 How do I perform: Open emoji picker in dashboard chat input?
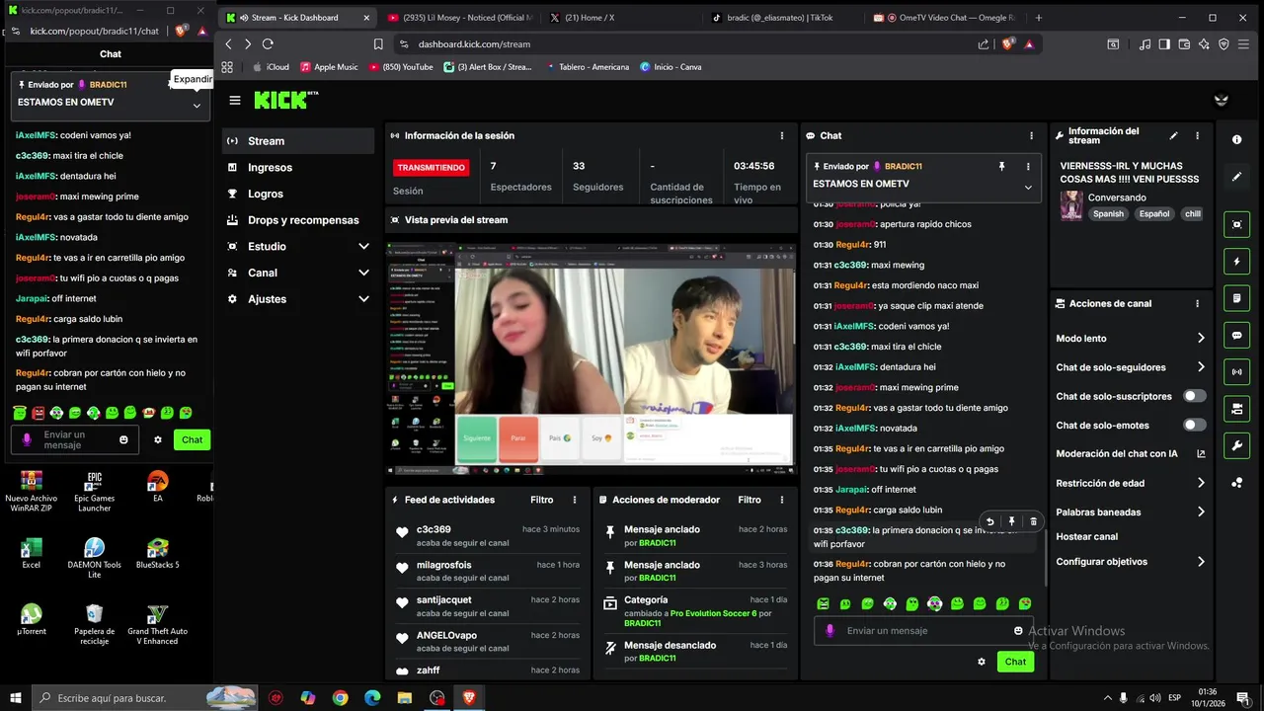[1018, 631]
